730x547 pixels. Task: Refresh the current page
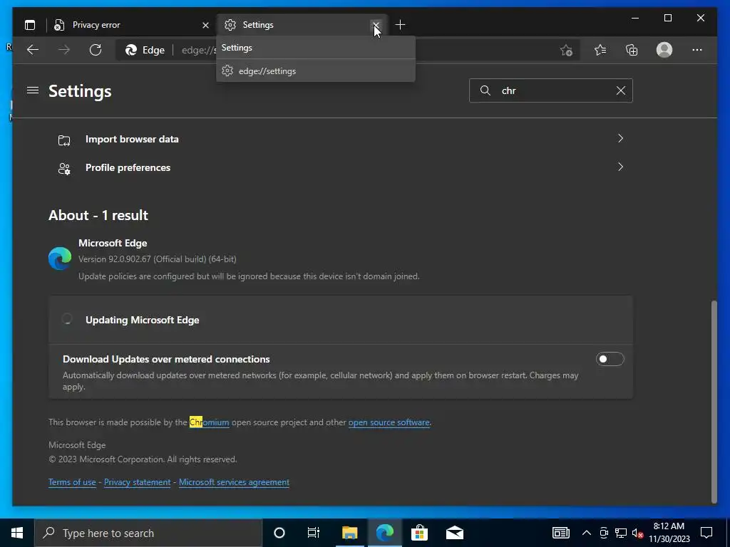pyautogui.click(x=96, y=50)
